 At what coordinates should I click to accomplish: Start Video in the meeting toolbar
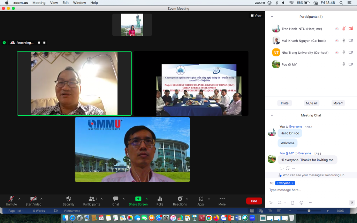[33, 201]
